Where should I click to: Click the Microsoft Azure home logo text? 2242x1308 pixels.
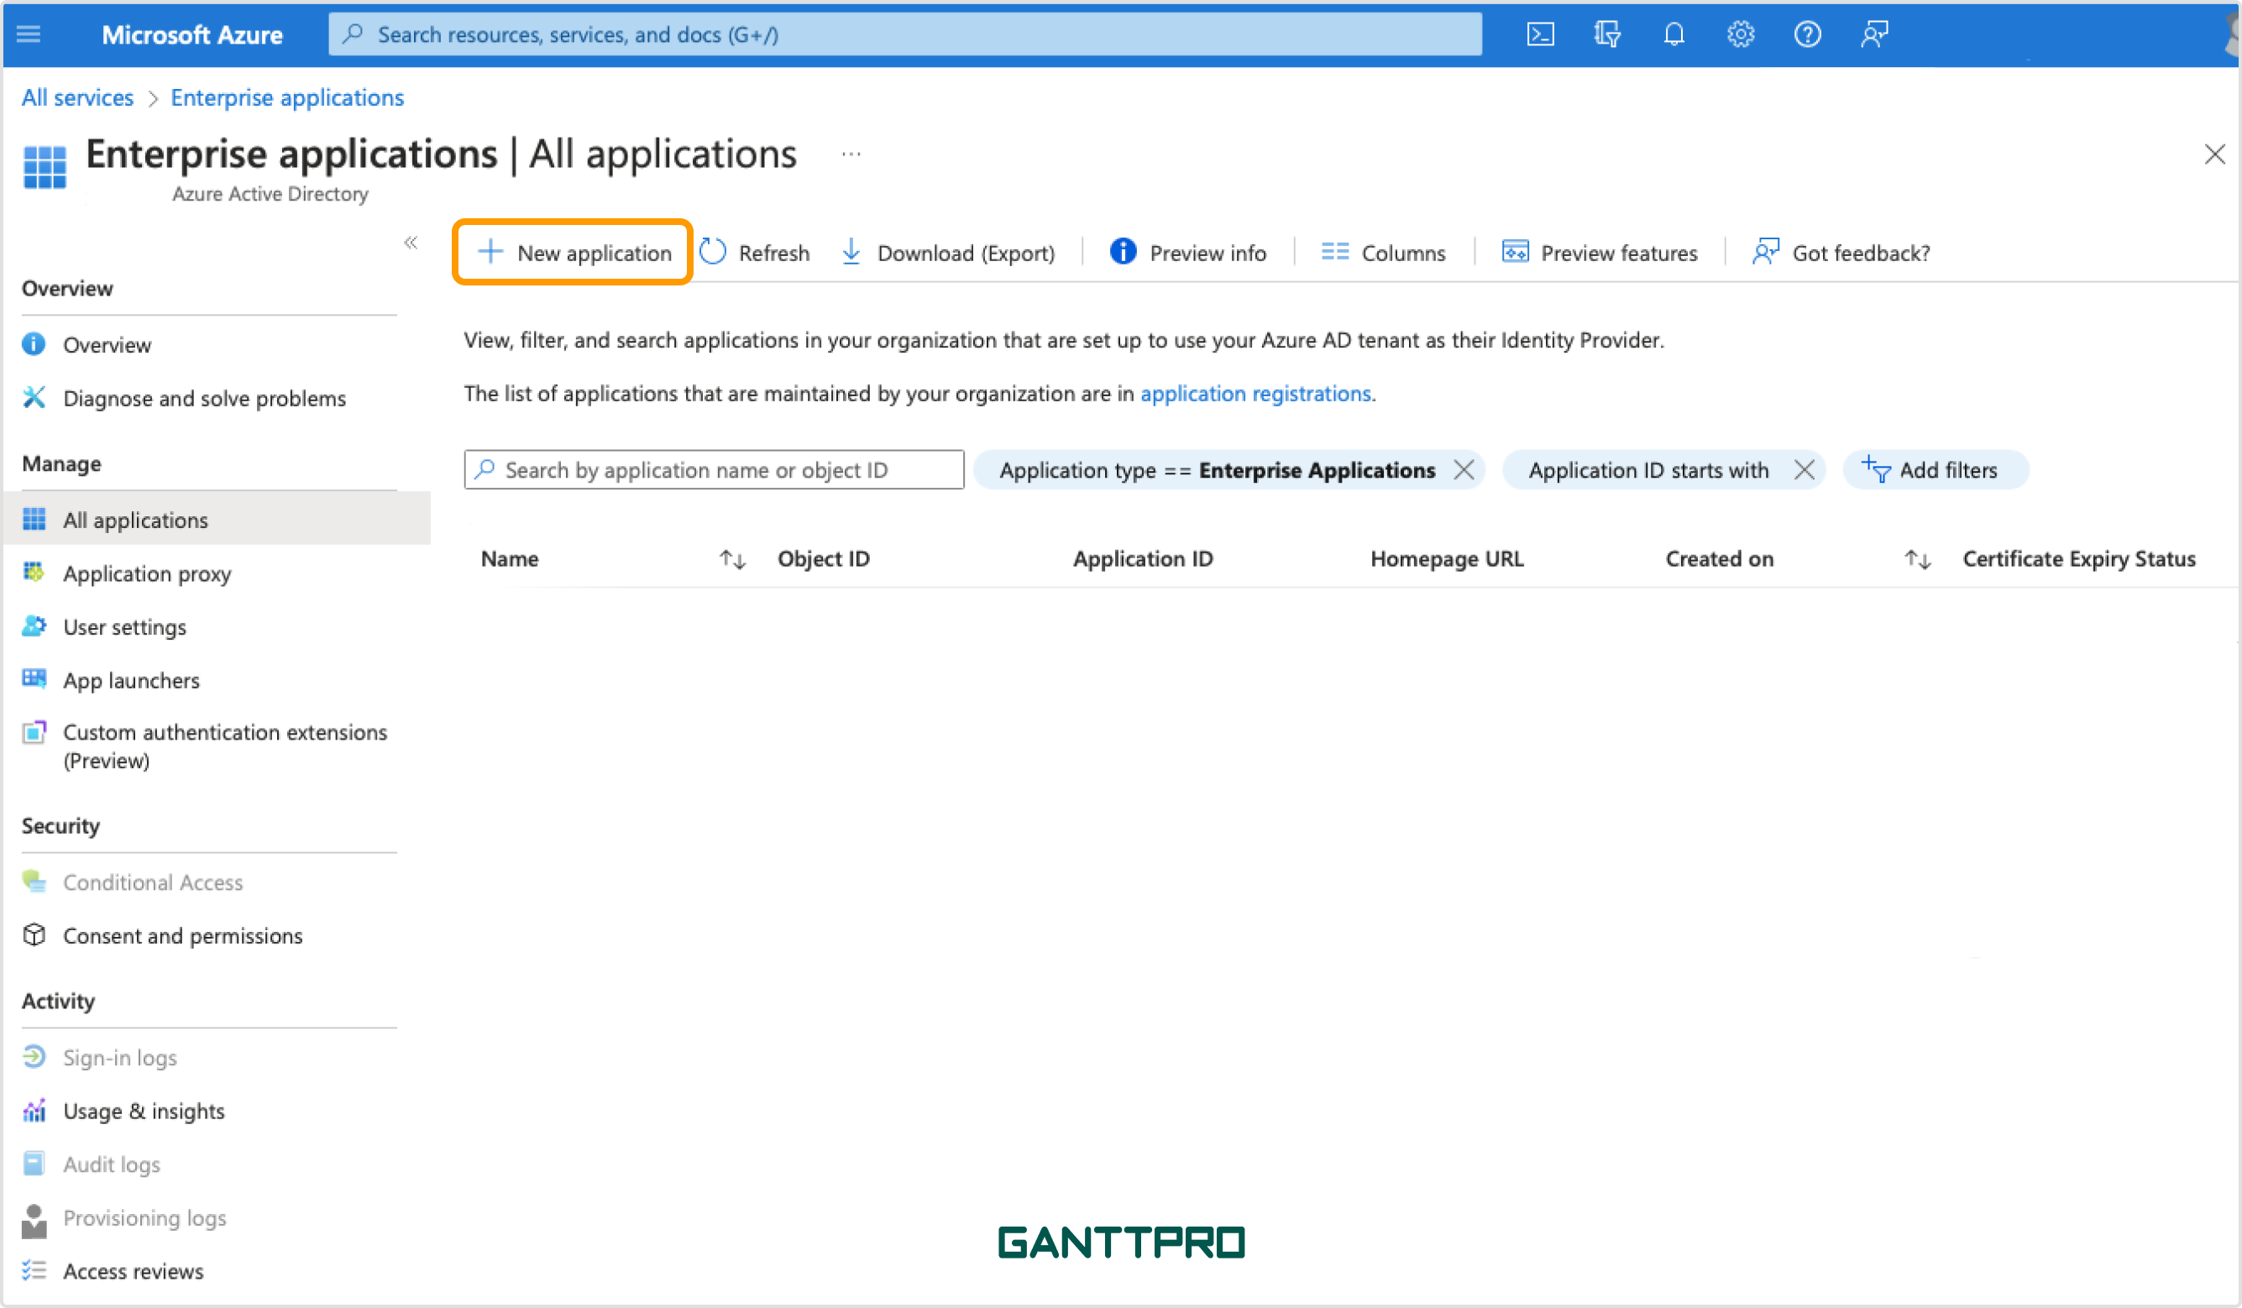click(x=192, y=34)
